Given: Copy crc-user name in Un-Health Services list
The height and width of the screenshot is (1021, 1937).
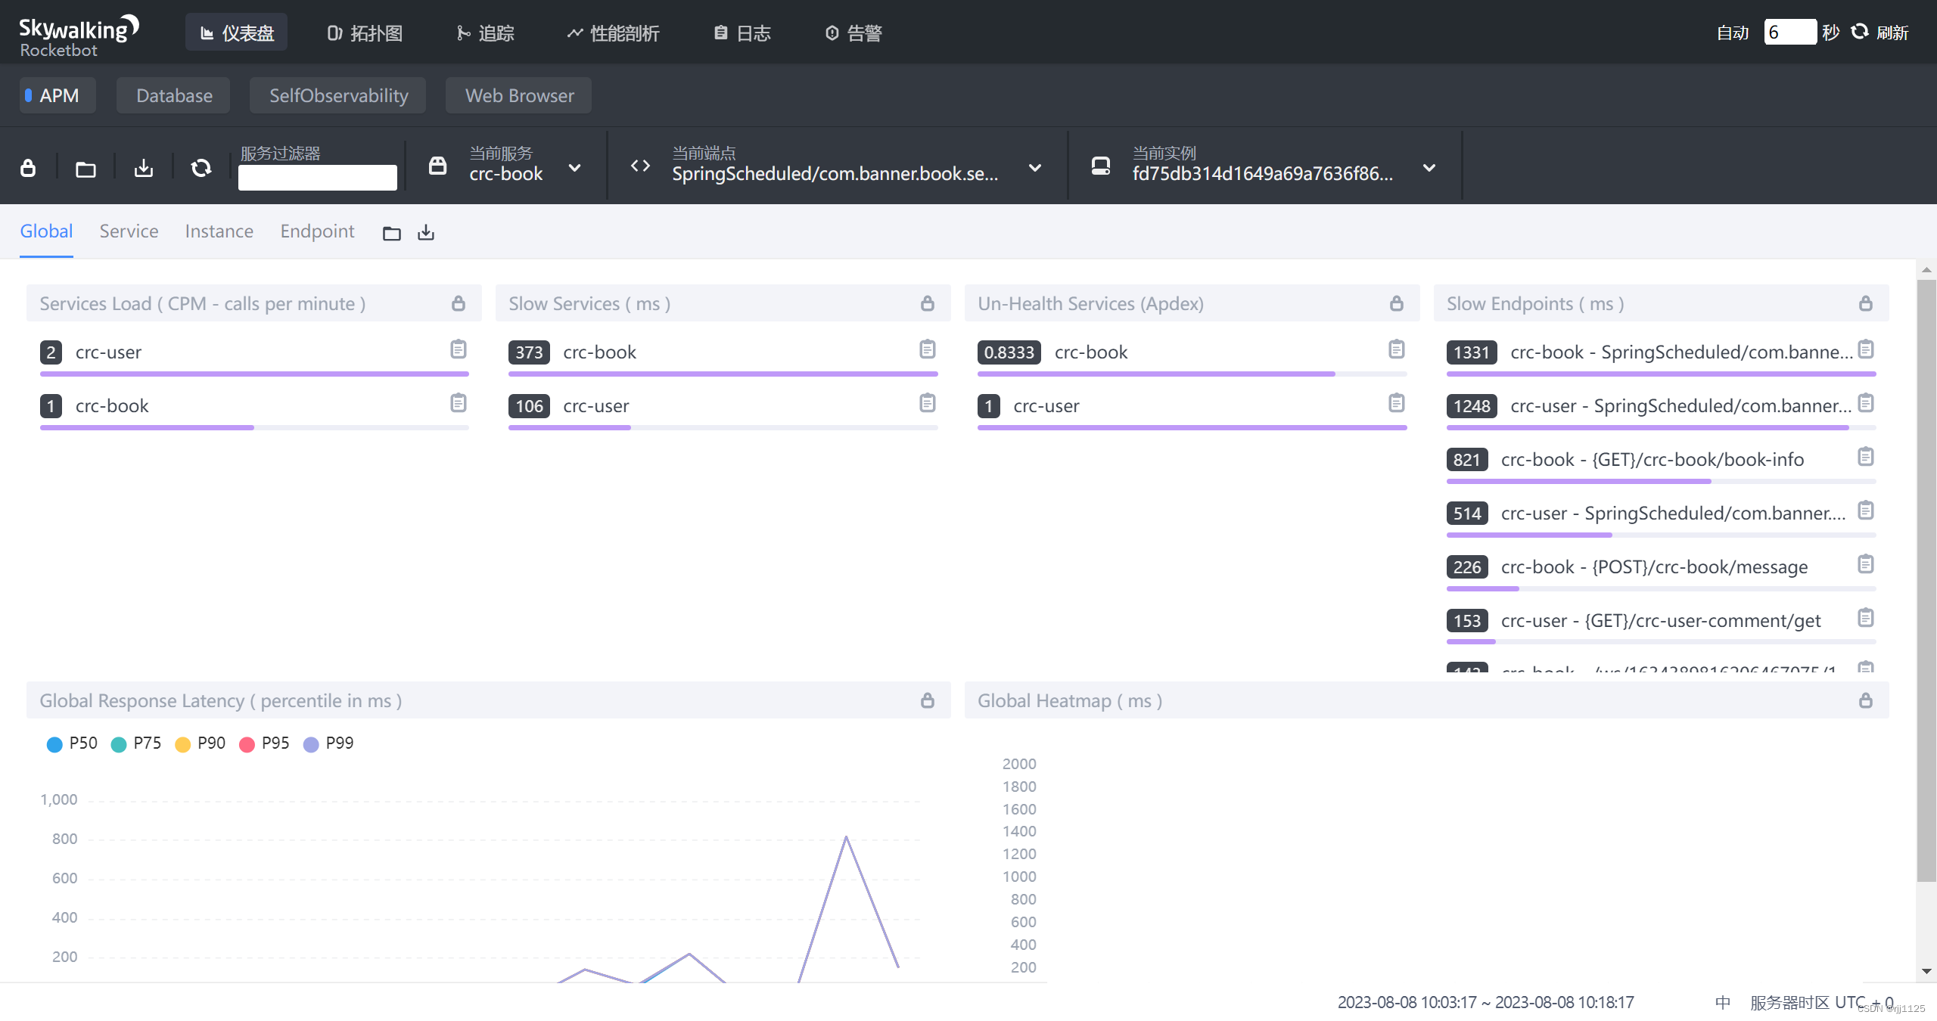Looking at the screenshot, I should 1397,403.
